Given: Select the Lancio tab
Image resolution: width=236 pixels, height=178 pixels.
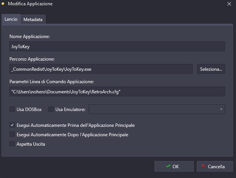Looking at the screenshot, I should 11,19.
